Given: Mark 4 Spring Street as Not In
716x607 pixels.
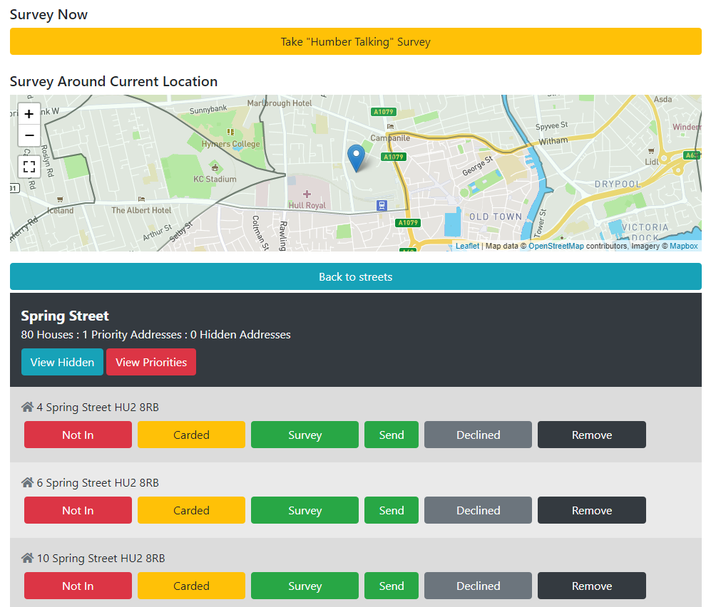Looking at the screenshot, I should [x=78, y=435].
